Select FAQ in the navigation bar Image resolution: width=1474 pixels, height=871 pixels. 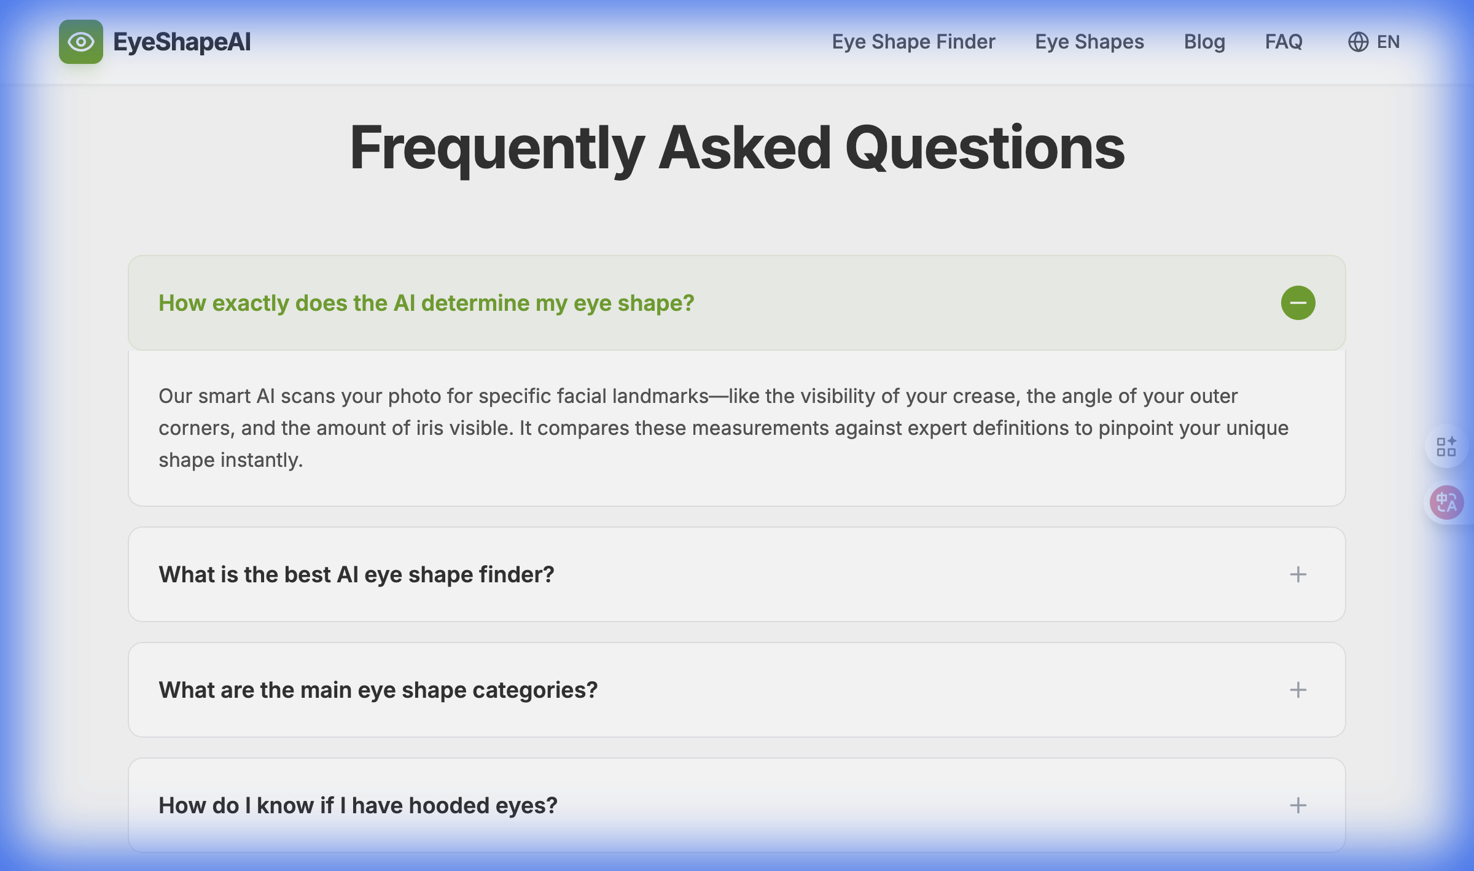(1284, 42)
